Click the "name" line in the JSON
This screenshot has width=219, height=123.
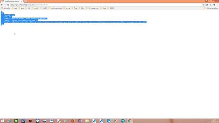point(26,18)
